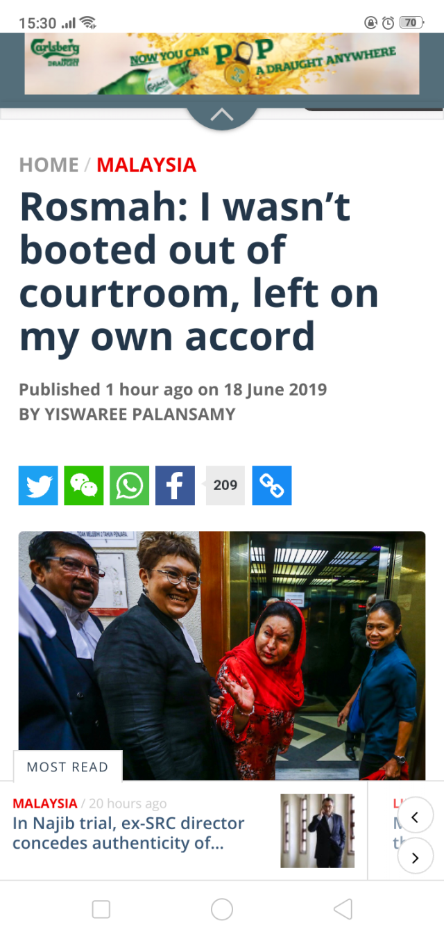Open recent apps square button
Screen dimensions: 444x939
(x=101, y=909)
